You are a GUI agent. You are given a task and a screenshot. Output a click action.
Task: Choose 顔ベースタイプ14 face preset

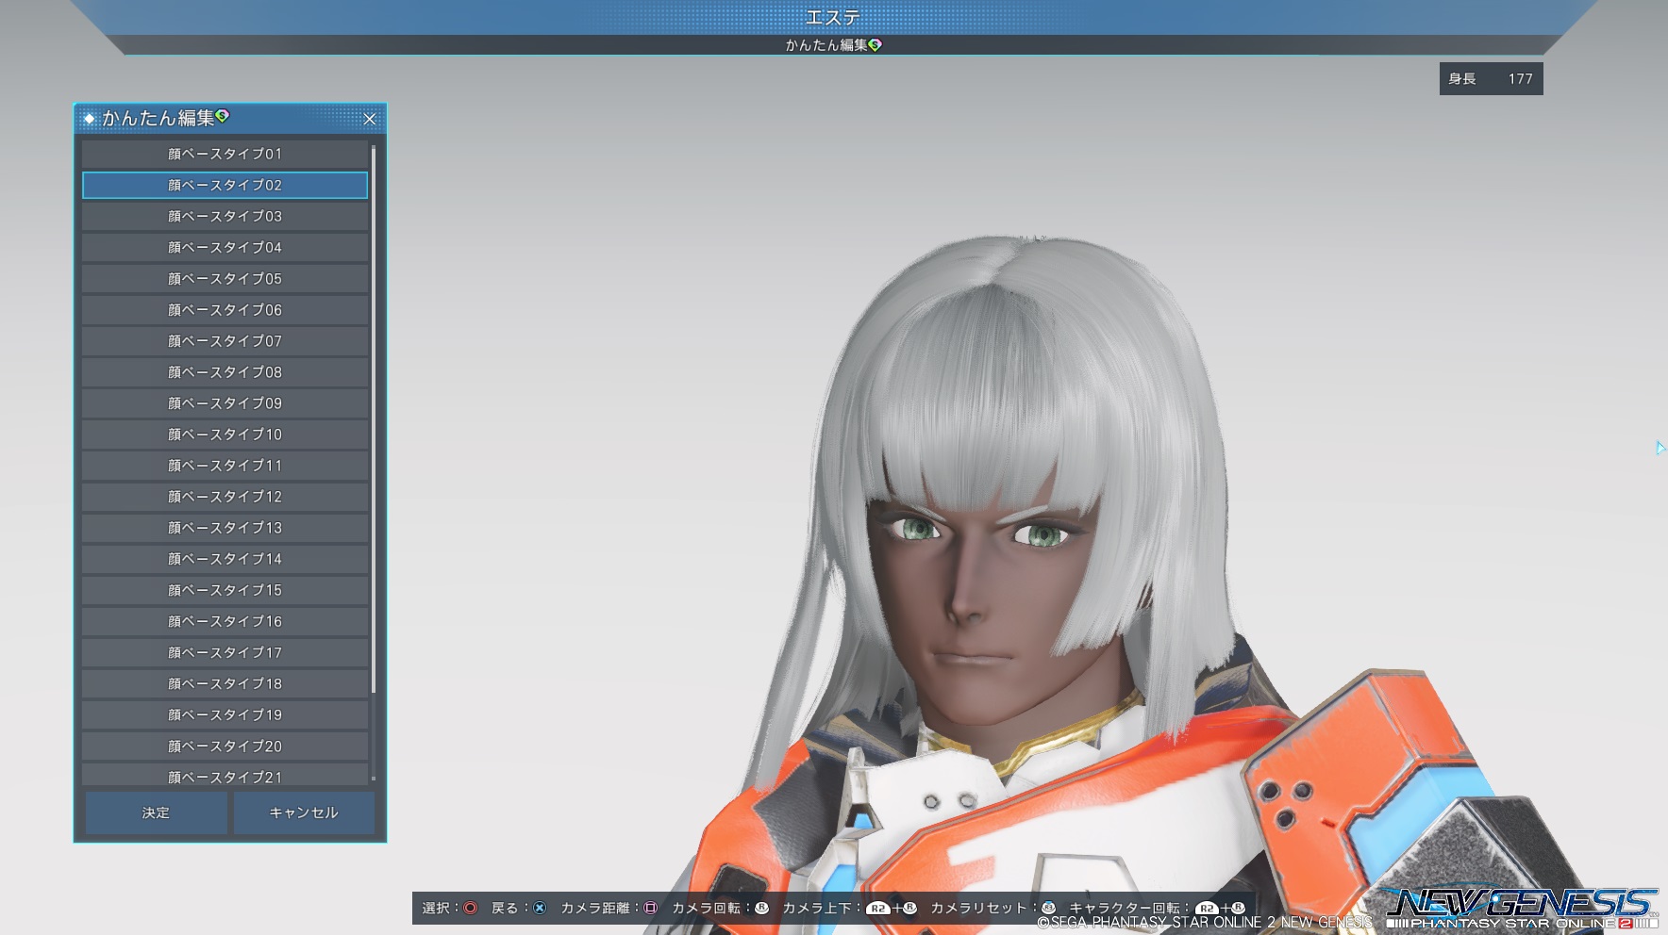tap(225, 558)
